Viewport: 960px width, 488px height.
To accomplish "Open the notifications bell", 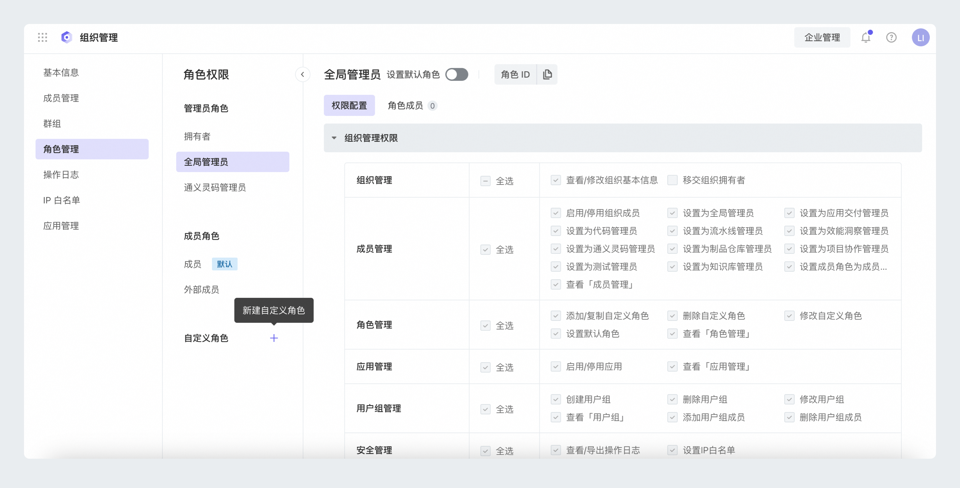I will [866, 37].
